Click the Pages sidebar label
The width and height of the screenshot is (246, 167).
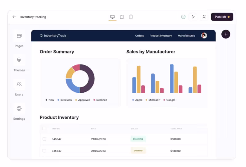point(19,46)
